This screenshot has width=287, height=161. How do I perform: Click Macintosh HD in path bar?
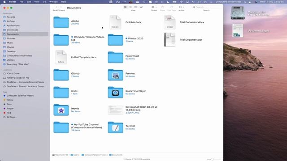(60, 155)
